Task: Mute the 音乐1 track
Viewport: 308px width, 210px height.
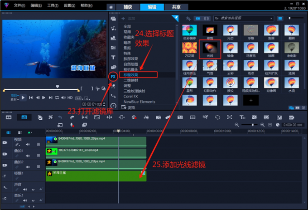Action: point(25,200)
